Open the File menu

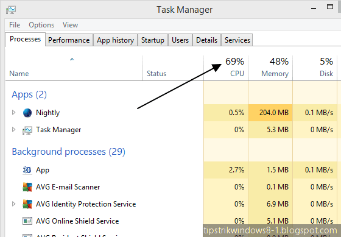15,25
